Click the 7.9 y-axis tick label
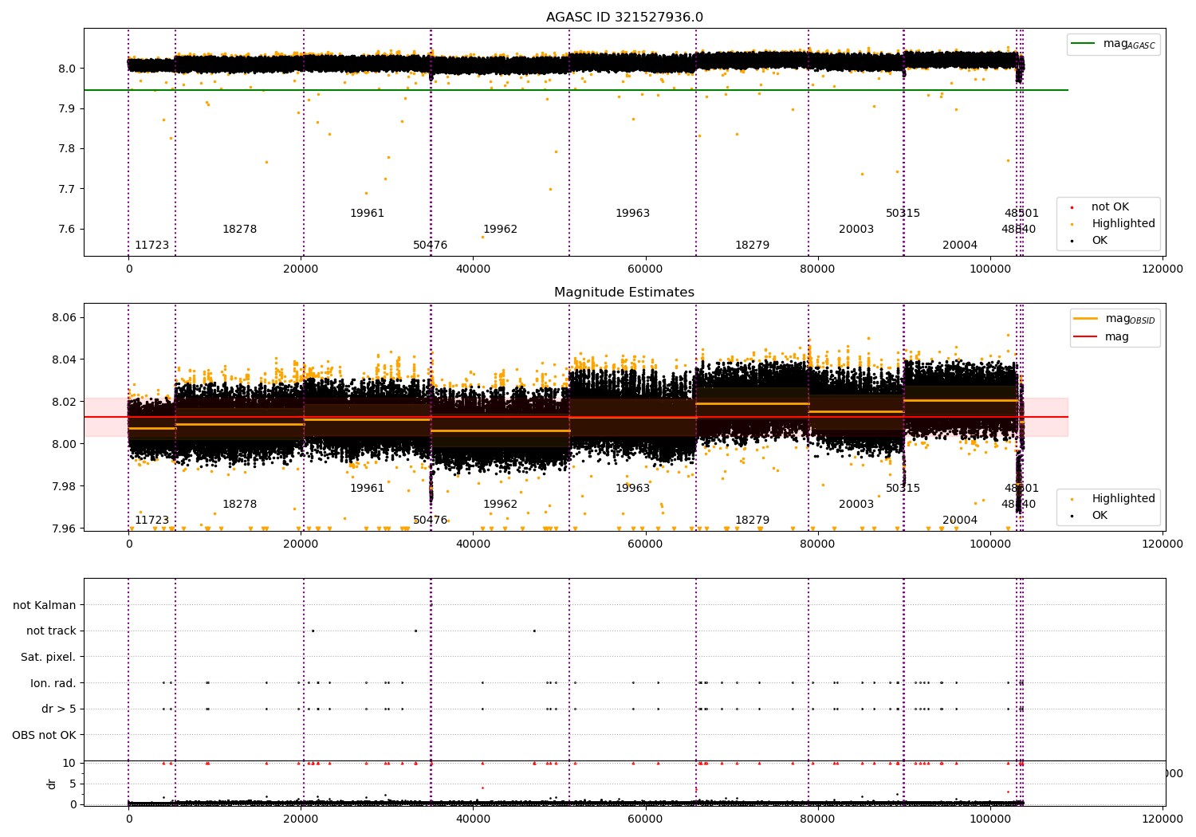 tap(67, 109)
